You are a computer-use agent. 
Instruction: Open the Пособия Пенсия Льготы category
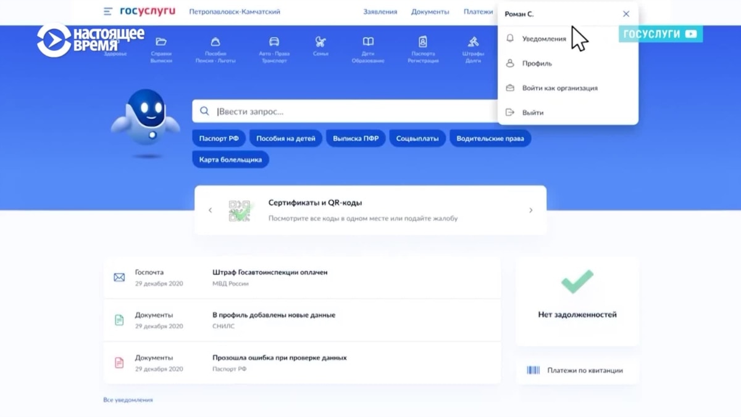[216, 43]
